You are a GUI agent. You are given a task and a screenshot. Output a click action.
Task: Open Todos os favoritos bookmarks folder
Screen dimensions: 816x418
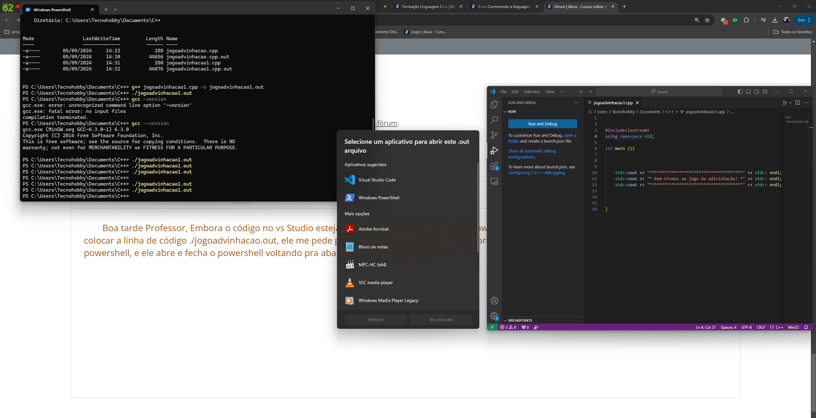tap(793, 32)
